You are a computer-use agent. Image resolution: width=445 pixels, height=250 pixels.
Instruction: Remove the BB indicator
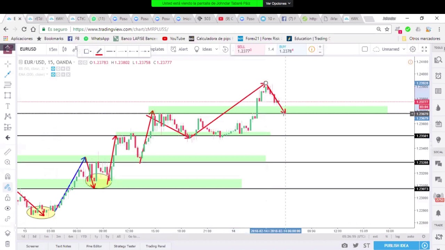click(x=68, y=69)
